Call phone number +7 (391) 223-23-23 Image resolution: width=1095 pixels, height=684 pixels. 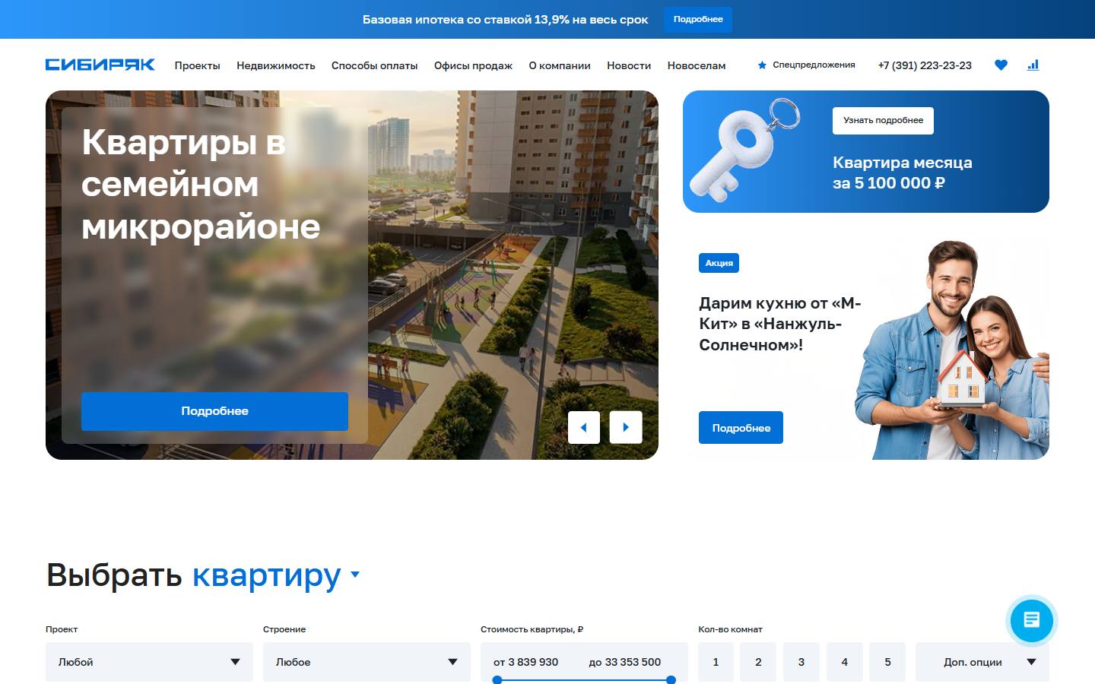tap(925, 65)
